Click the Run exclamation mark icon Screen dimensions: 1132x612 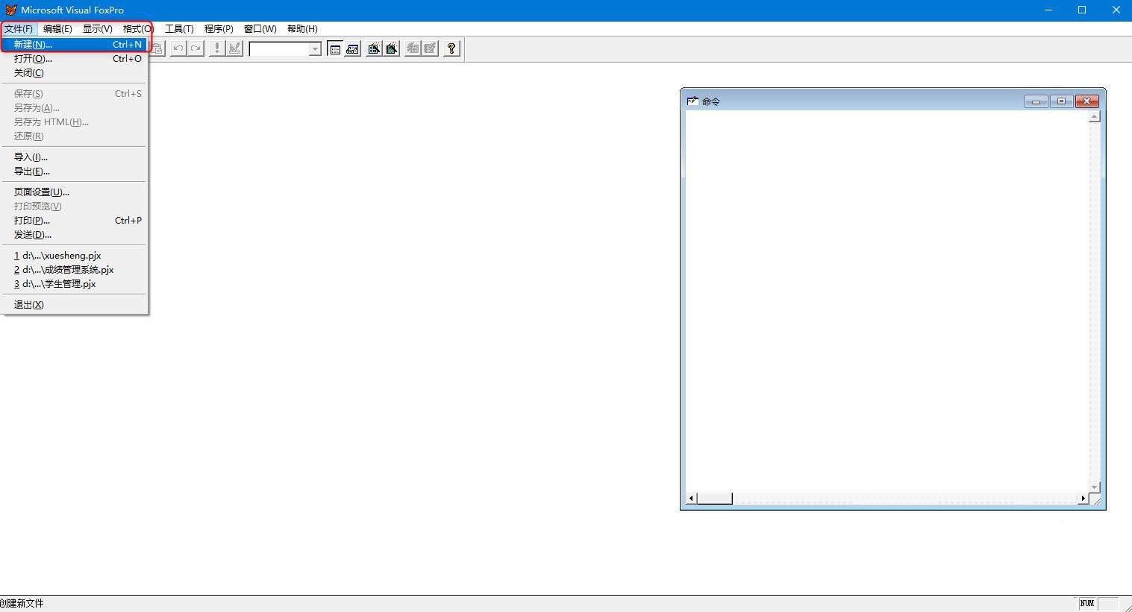click(217, 48)
